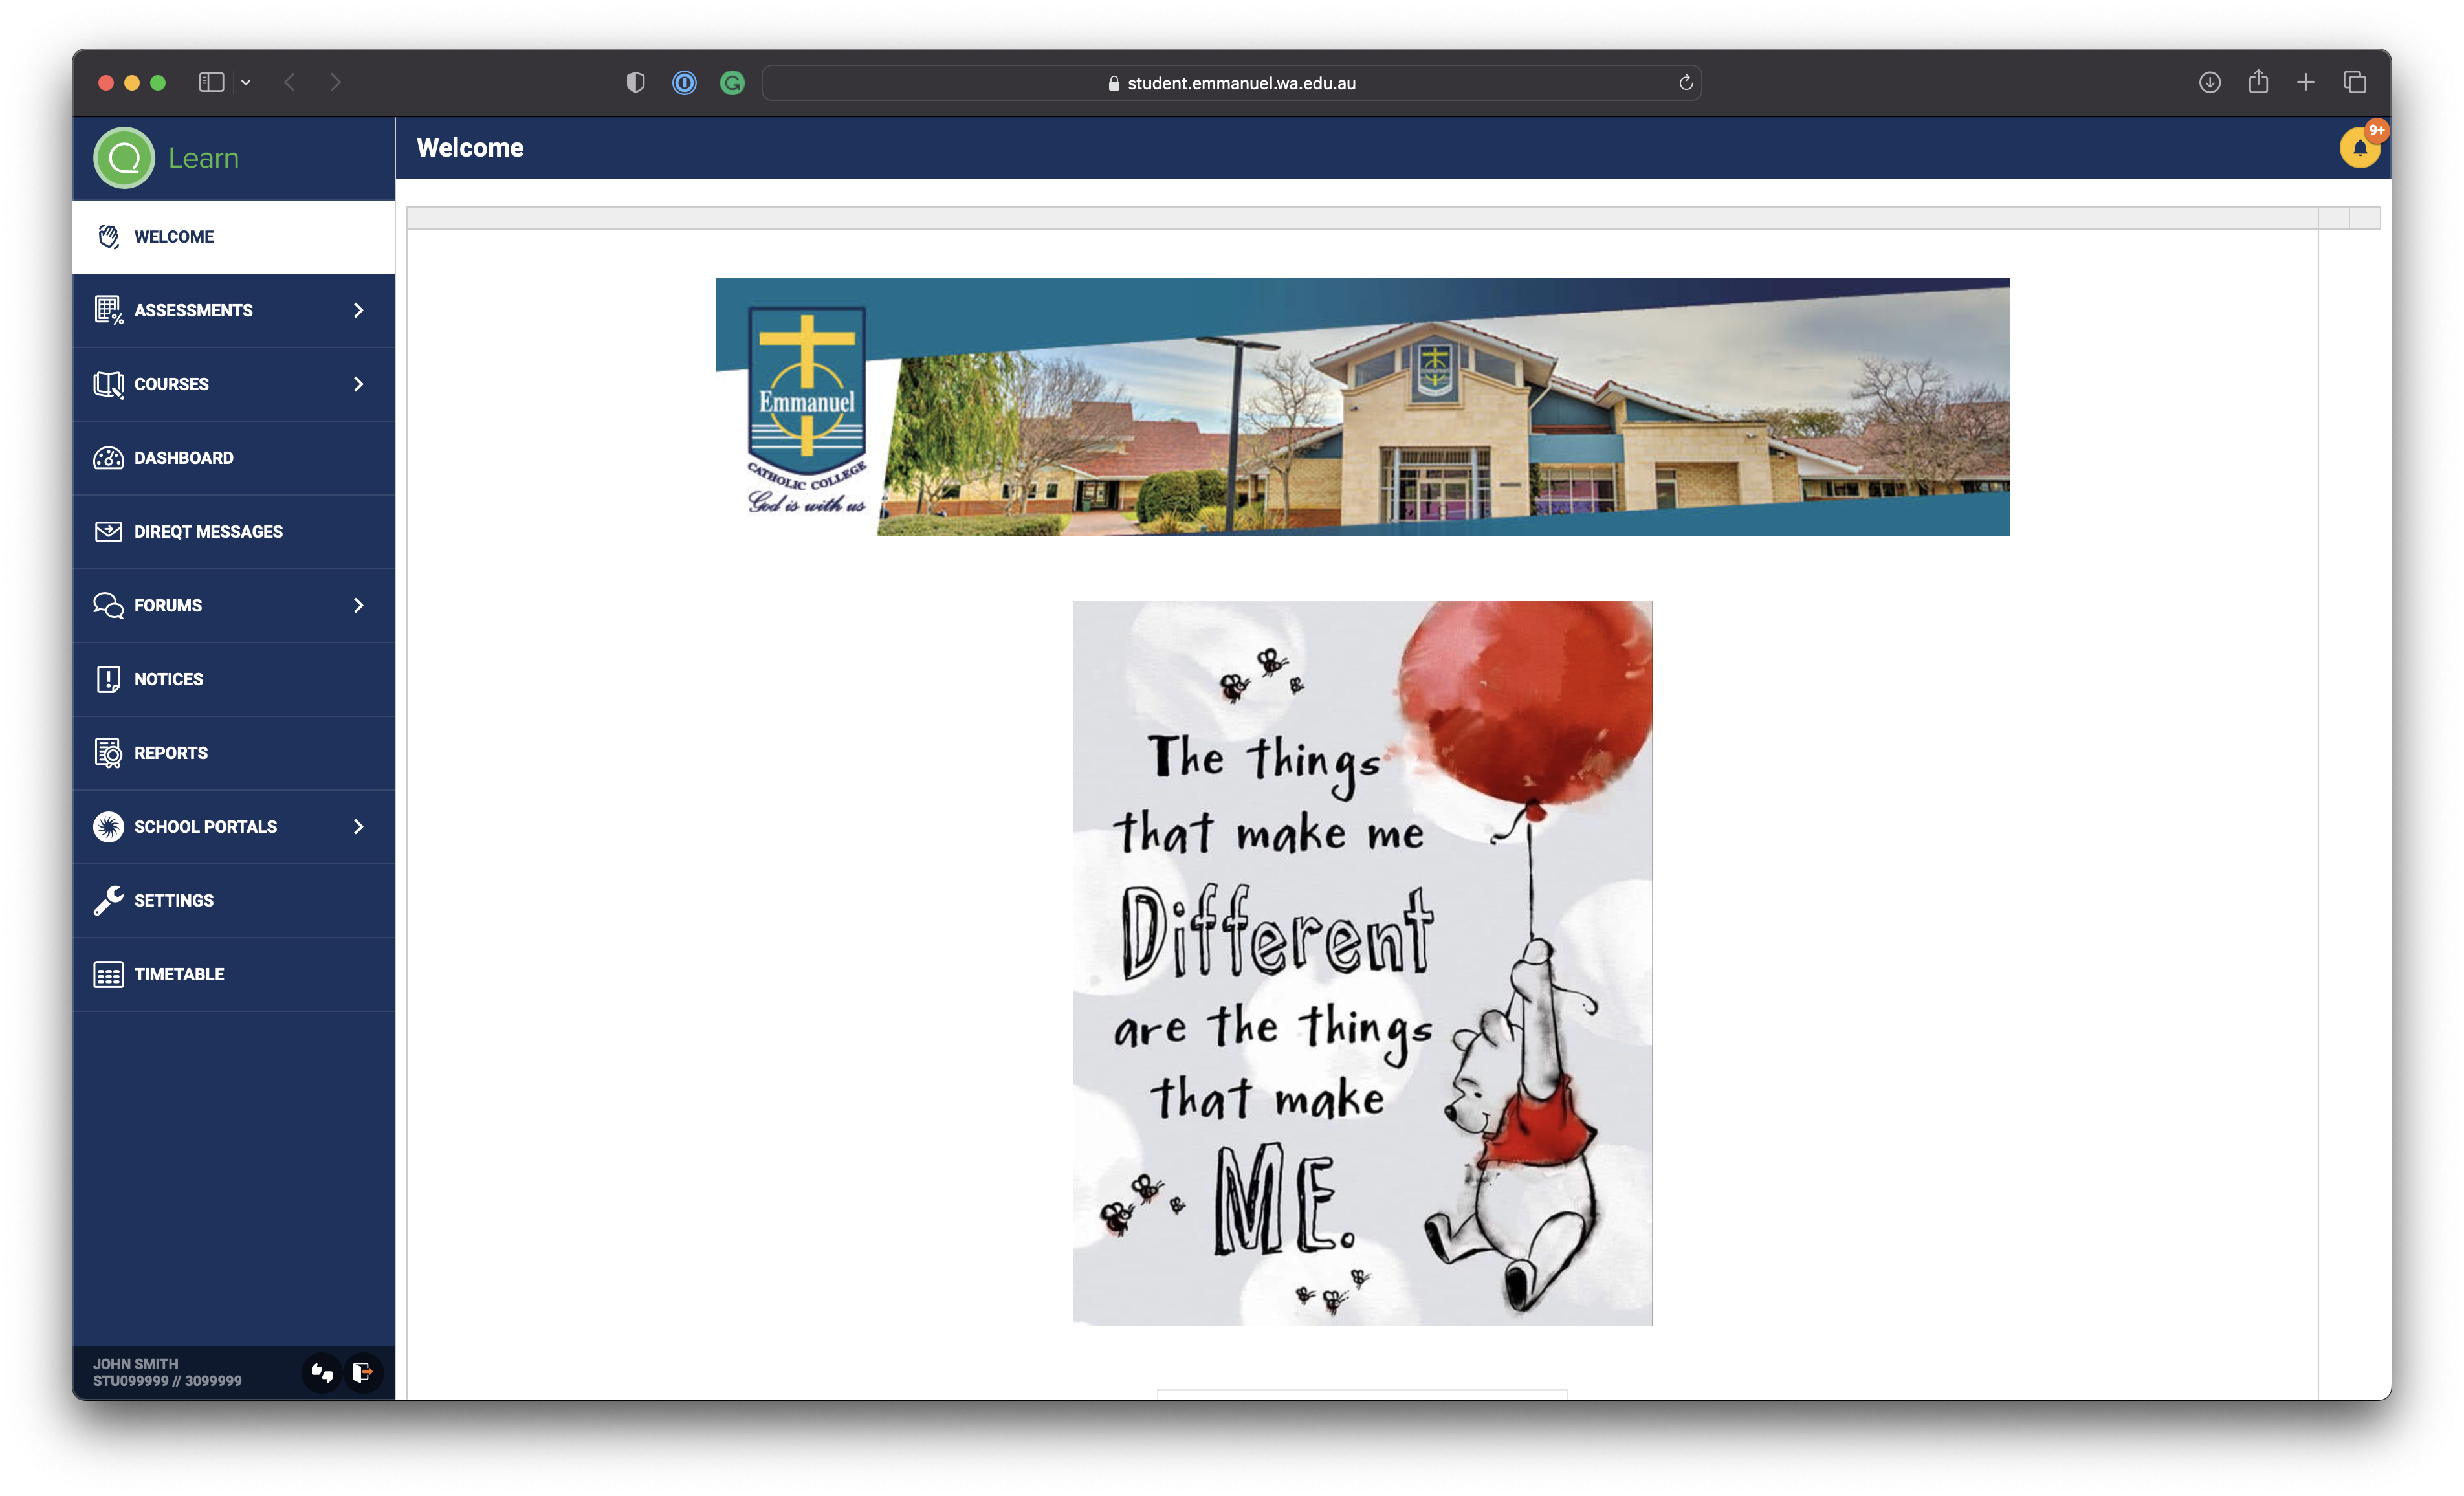Toggle the Safari sidebar button
Viewport: 2464px width, 1496px height.
click(x=211, y=83)
